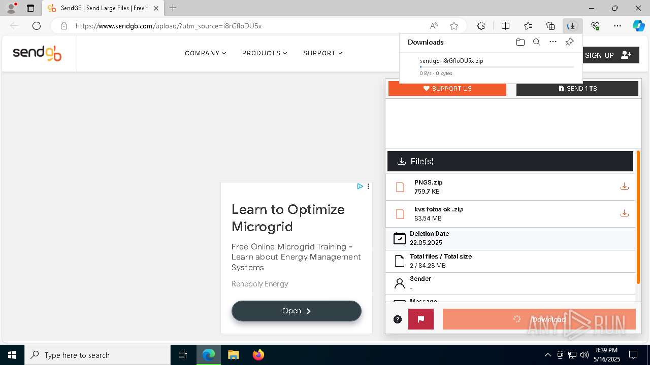Click the Sender row
Screen dimensions: 650x365
pos(510,283)
